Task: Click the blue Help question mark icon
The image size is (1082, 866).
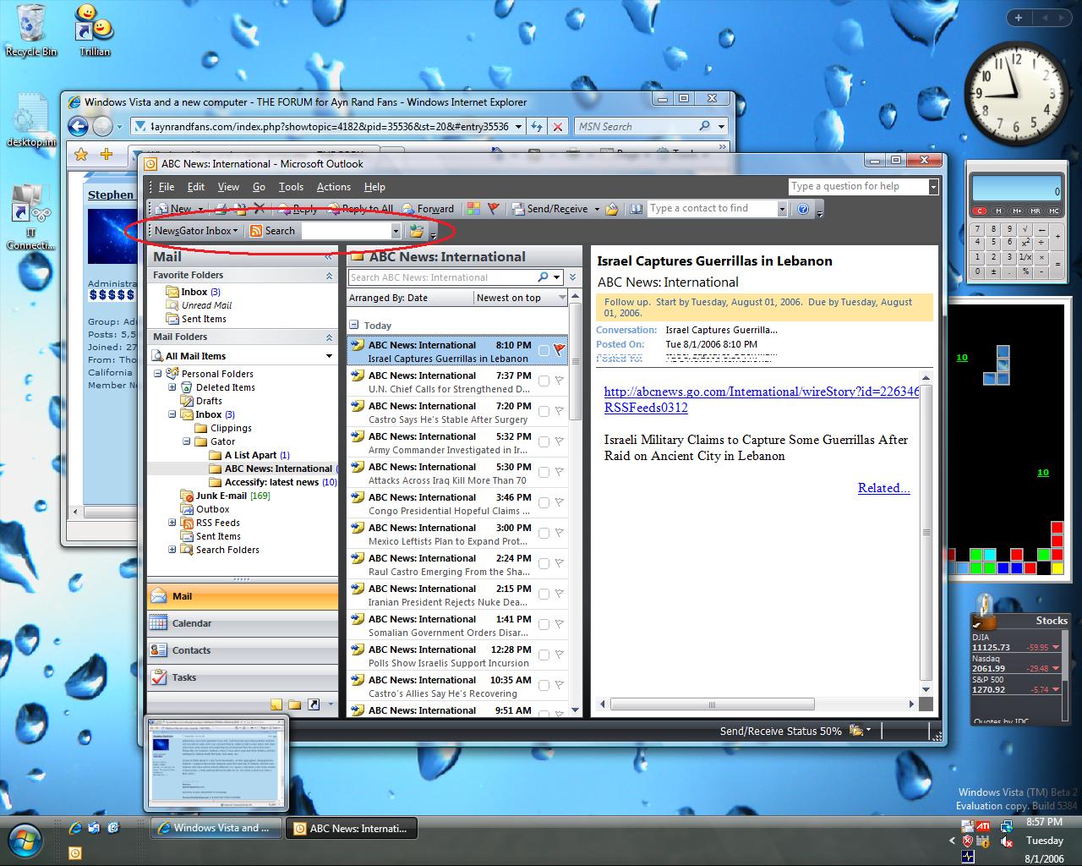Action: (x=803, y=209)
